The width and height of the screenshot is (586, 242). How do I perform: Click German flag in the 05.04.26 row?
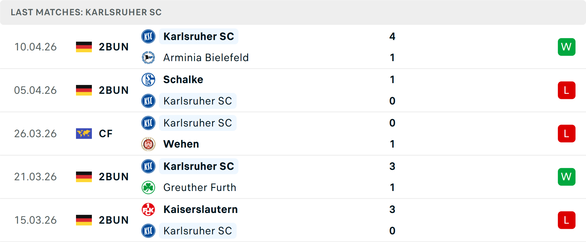[84, 90]
